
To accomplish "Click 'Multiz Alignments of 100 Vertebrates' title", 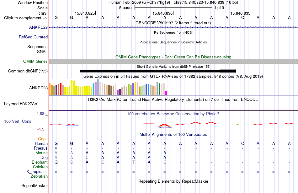I will click(173, 134).
